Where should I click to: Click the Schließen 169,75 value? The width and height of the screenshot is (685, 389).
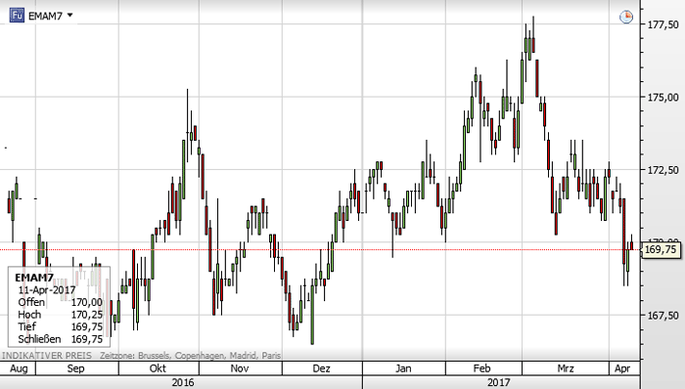tap(87, 339)
